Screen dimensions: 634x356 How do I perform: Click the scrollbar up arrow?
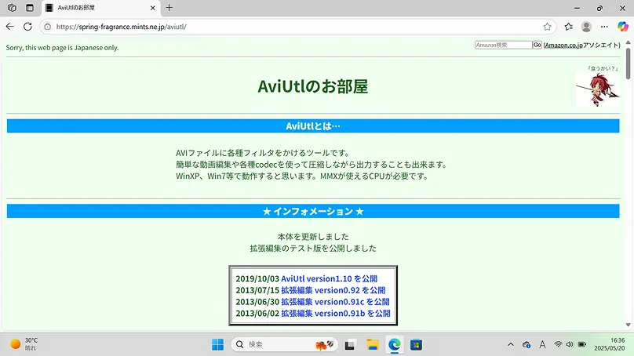(x=628, y=42)
